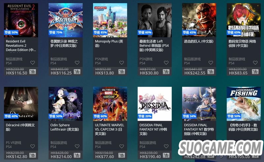Screen dimensions: 264x162
Task: Add Resident Evil Revelations 2 to cart
Action: pos(32,72)
